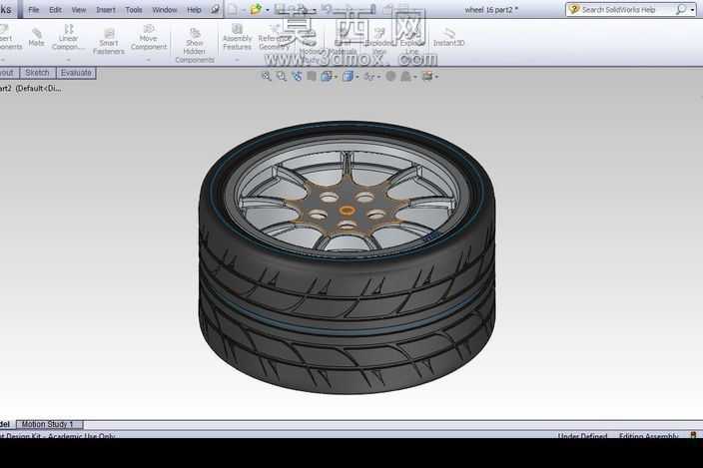Click the pin icon beside Help menu
This screenshot has height=468, width=703.
click(x=216, y=9)
